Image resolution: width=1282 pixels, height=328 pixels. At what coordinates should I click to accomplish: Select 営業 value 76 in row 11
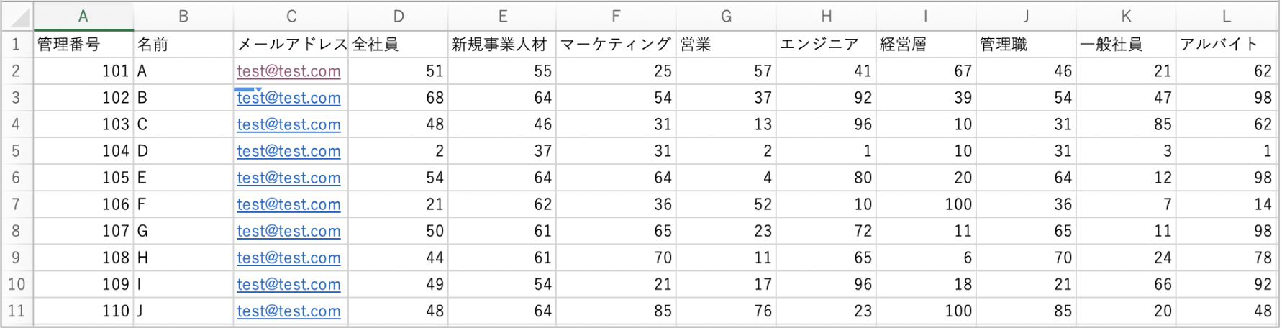(726, 311)
